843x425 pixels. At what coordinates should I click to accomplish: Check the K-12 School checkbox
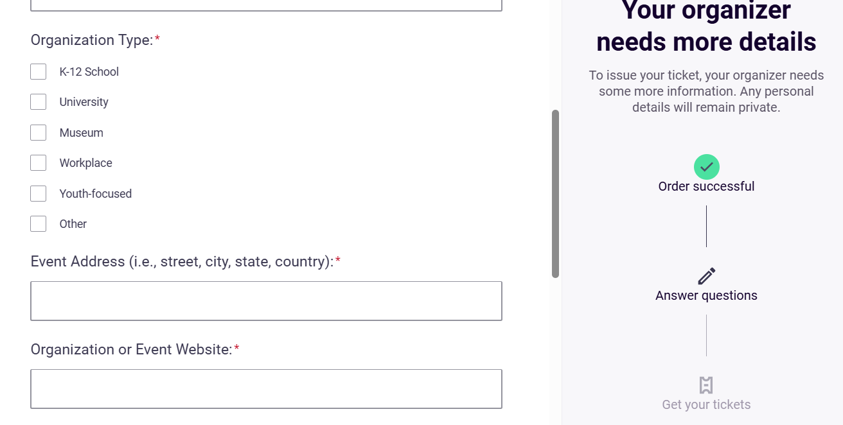pyautogui.click(x=39, y=72)
